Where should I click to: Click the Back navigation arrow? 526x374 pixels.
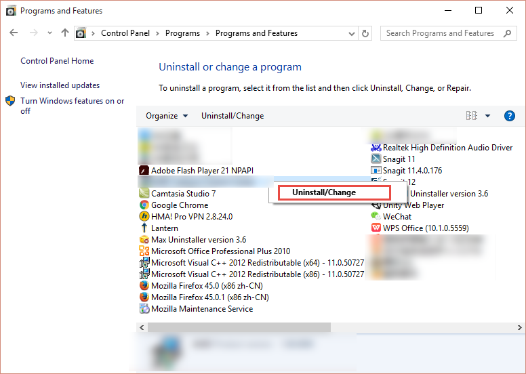pyautogui.click(x=14, y=33)
